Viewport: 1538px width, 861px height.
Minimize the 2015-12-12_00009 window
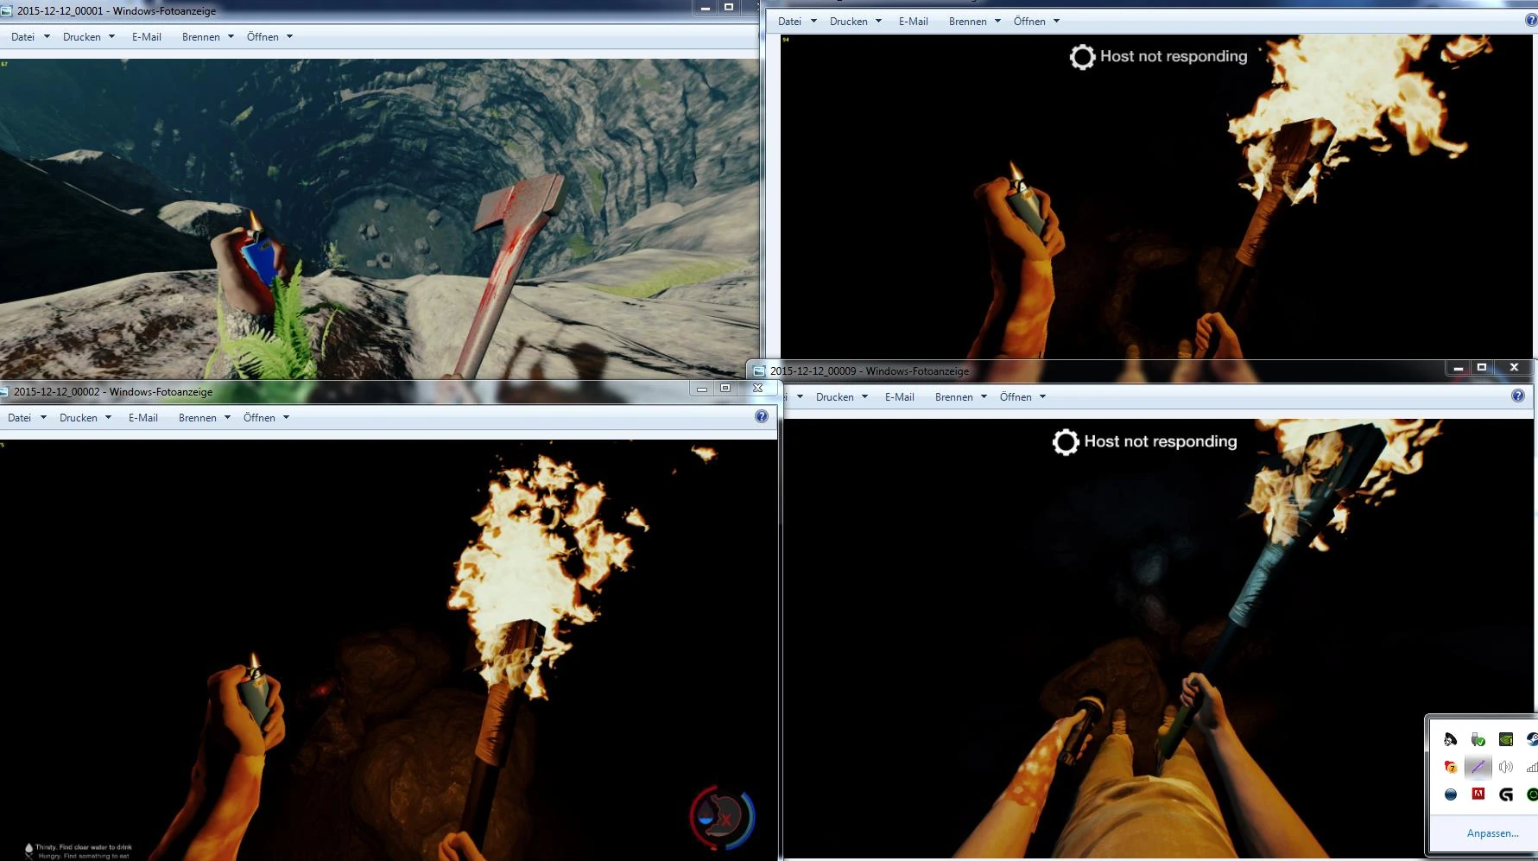coord(1459,368)
